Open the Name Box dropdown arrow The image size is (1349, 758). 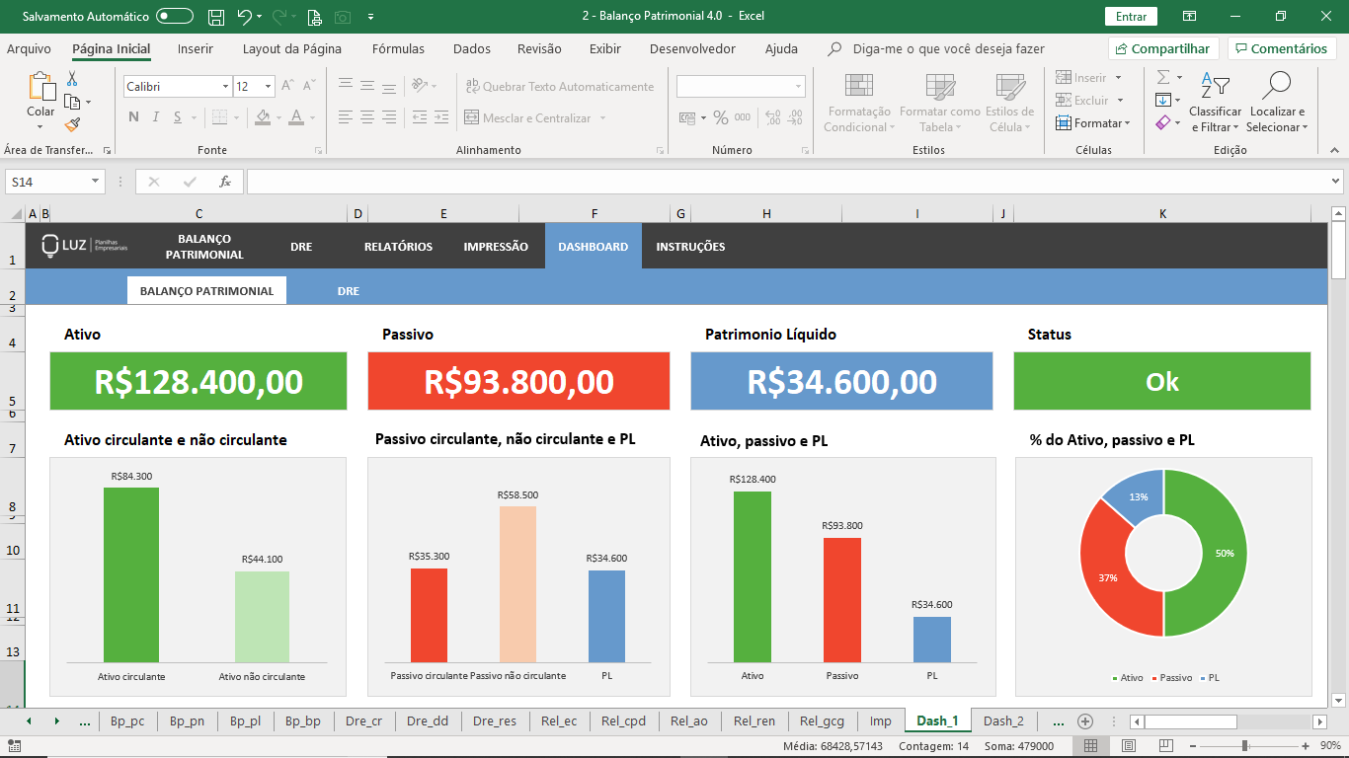pyautogui.click(x=96, y=182)
